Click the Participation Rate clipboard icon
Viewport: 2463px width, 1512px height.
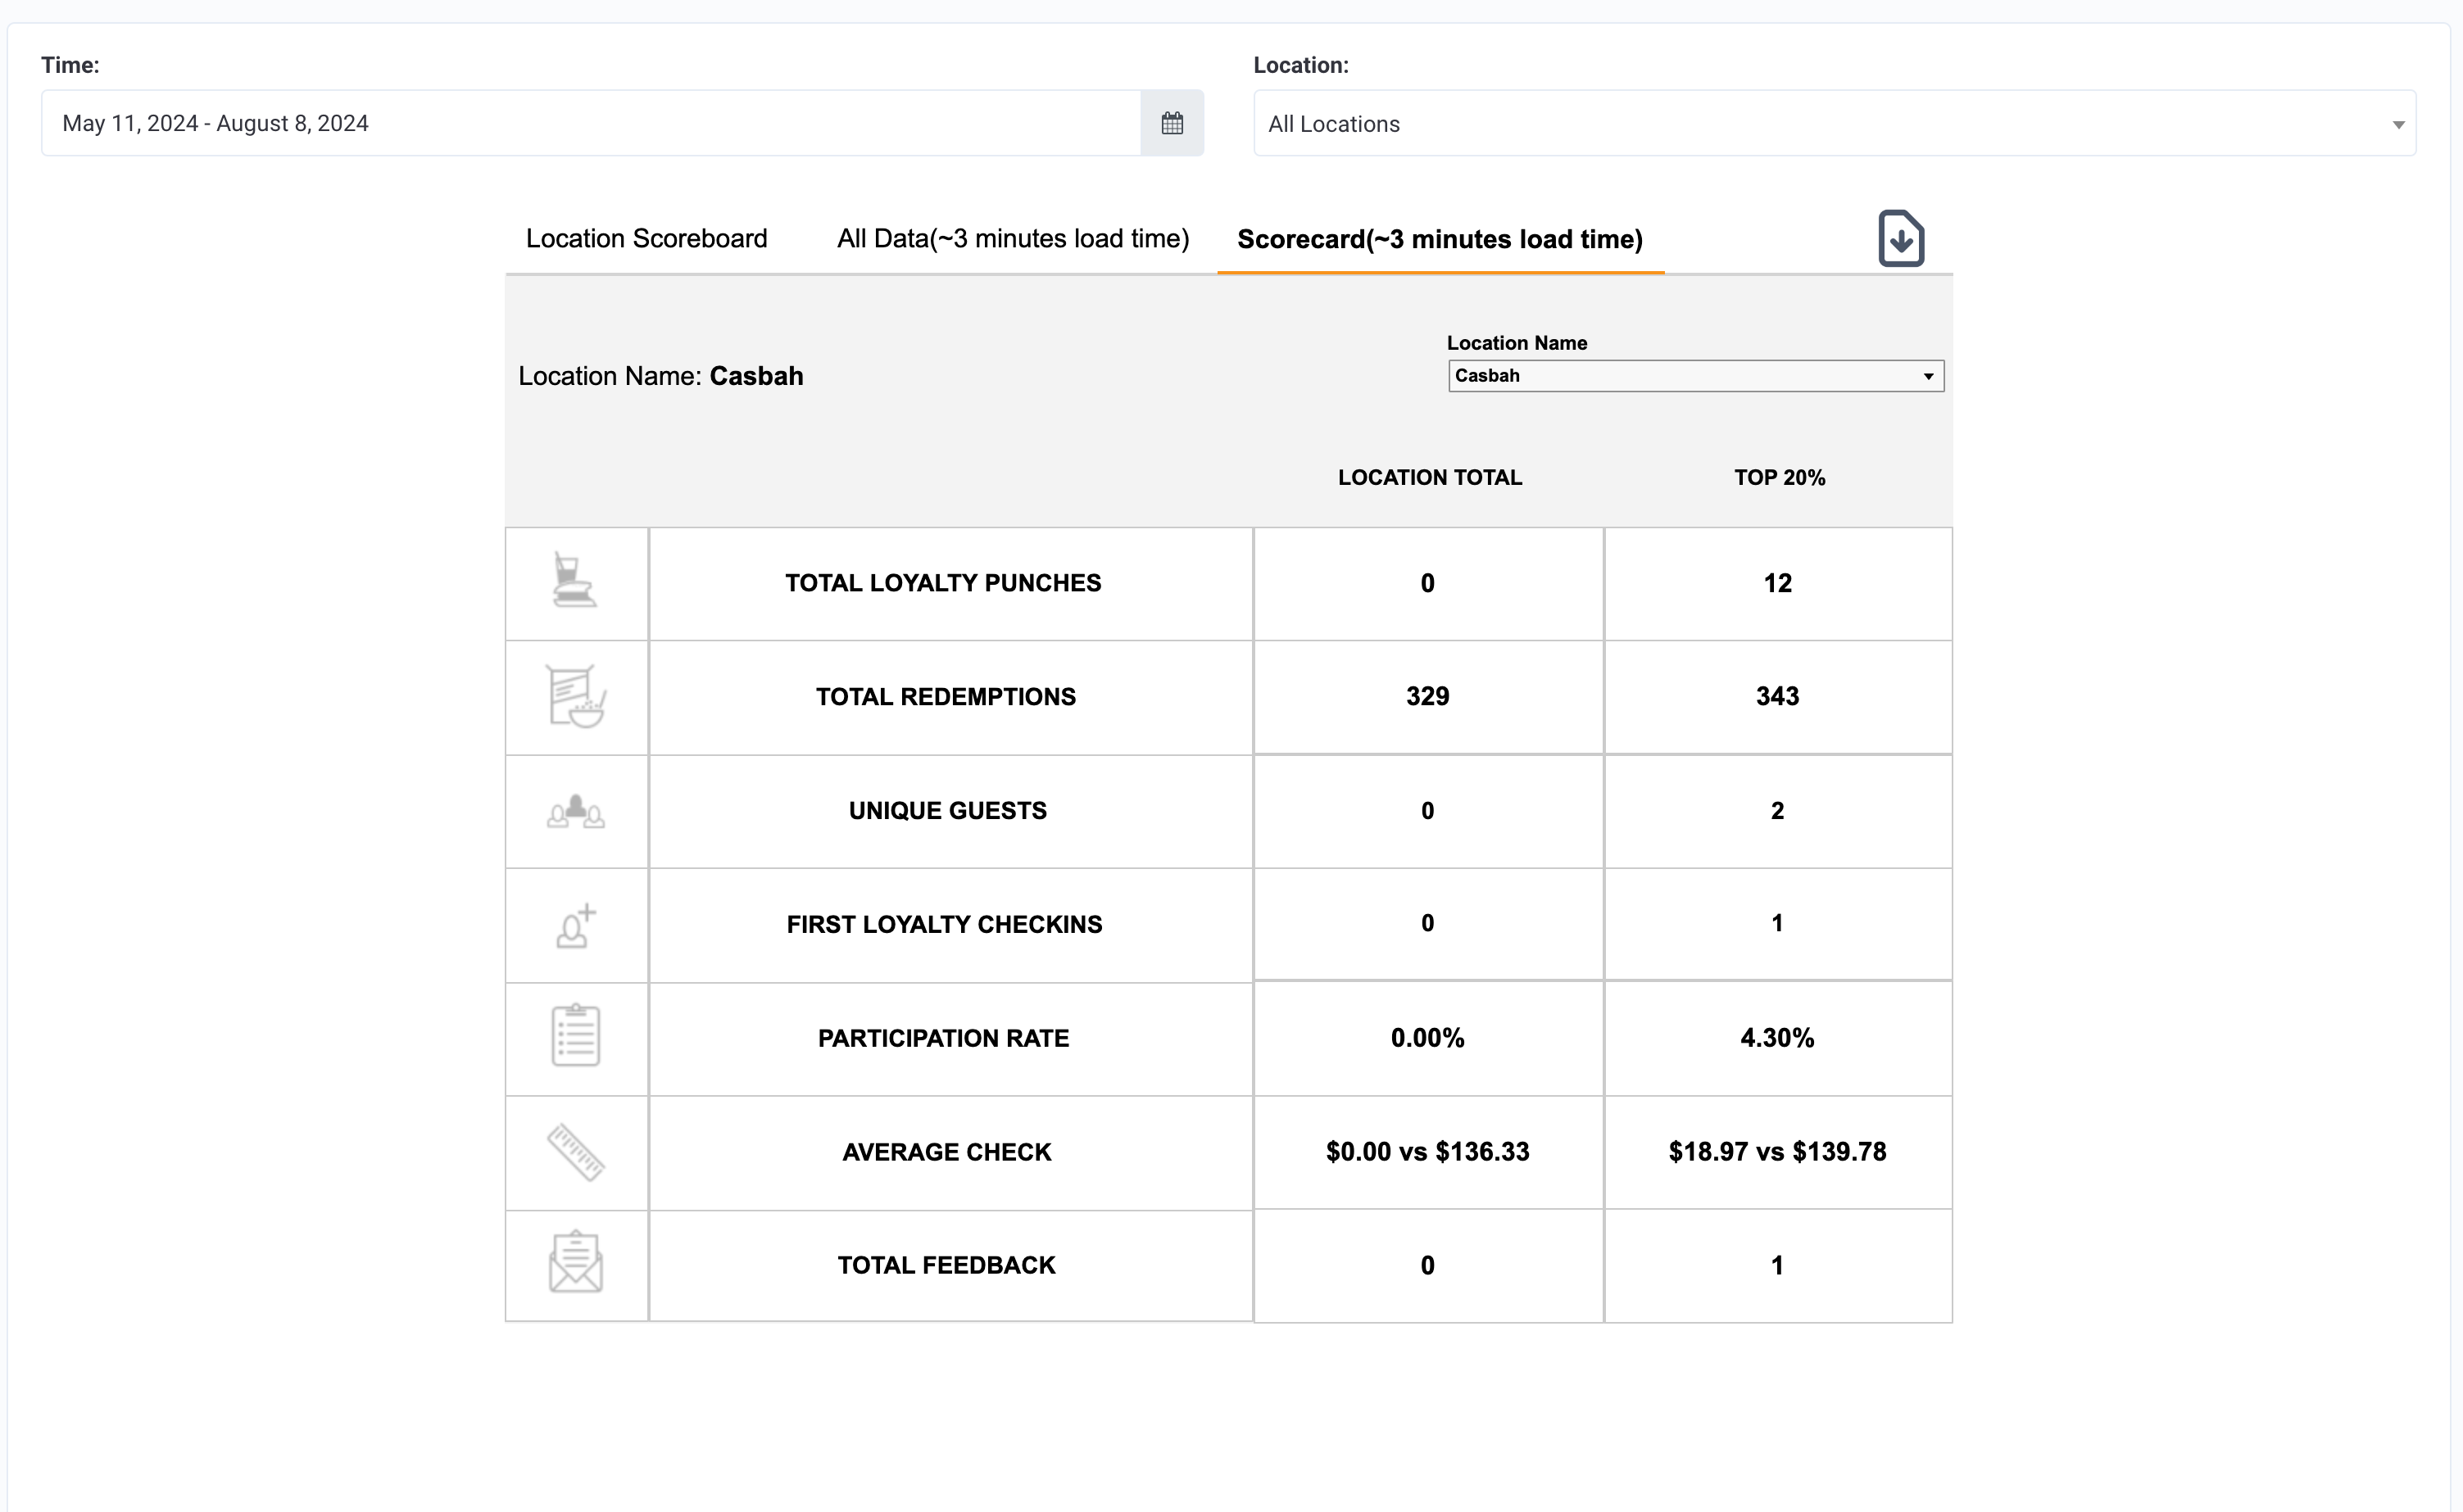tap(575, 1036)
